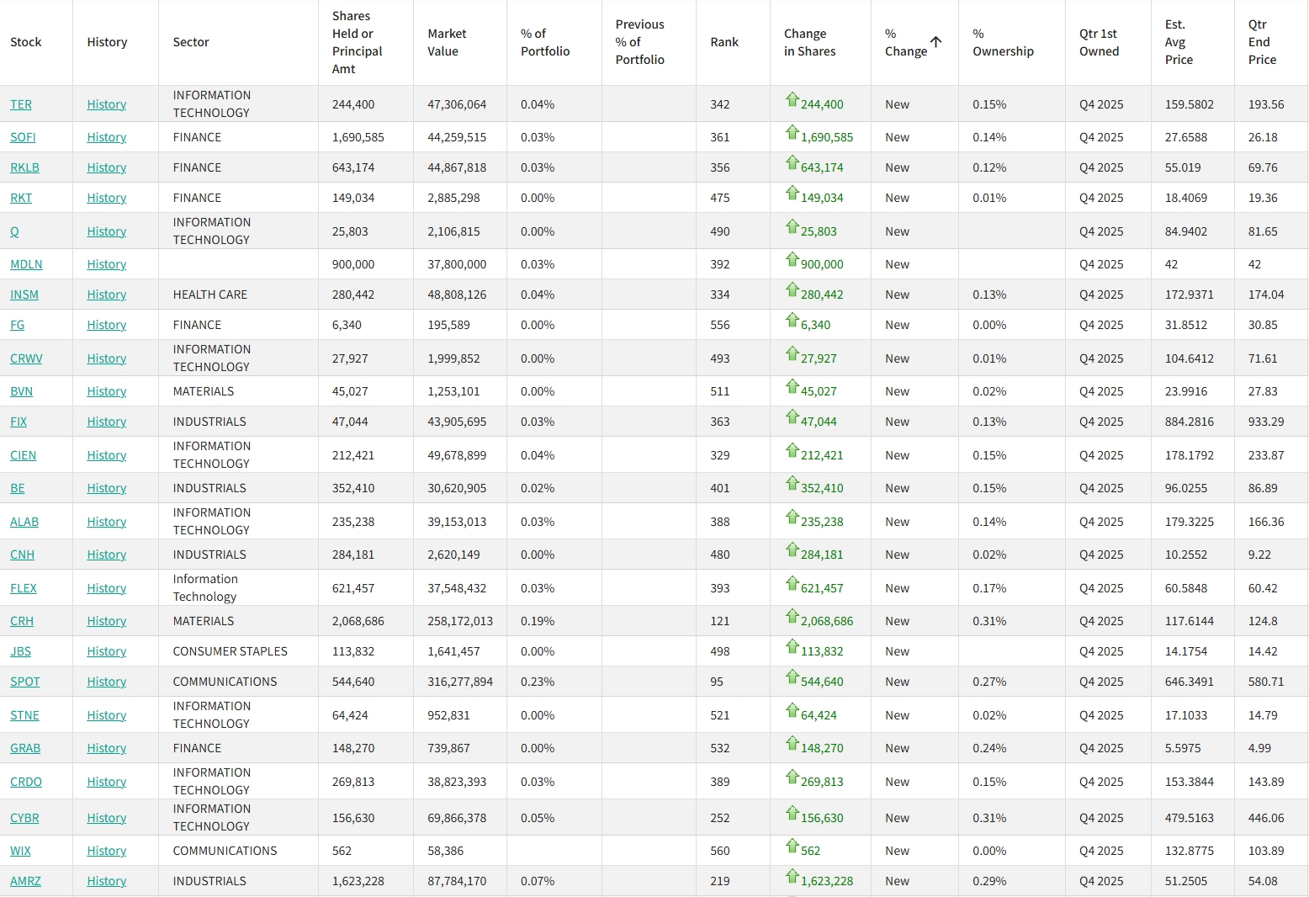Open the CYBR stock link
Screen dimensions: 1309x897
pyautogui.click(x=24, y=818)
